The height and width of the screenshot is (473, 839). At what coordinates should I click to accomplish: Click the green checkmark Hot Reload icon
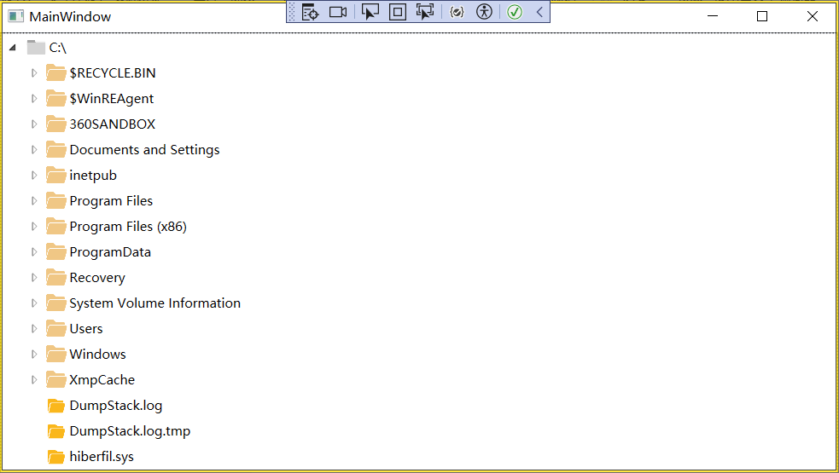(515, 12)
